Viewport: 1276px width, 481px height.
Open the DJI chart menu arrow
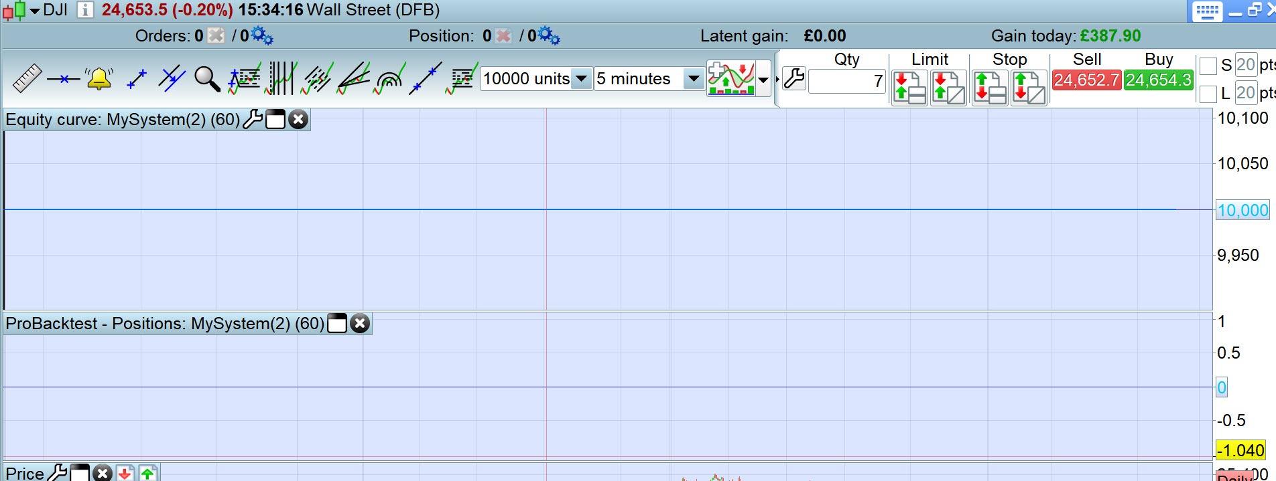click(x=35, y=11)
